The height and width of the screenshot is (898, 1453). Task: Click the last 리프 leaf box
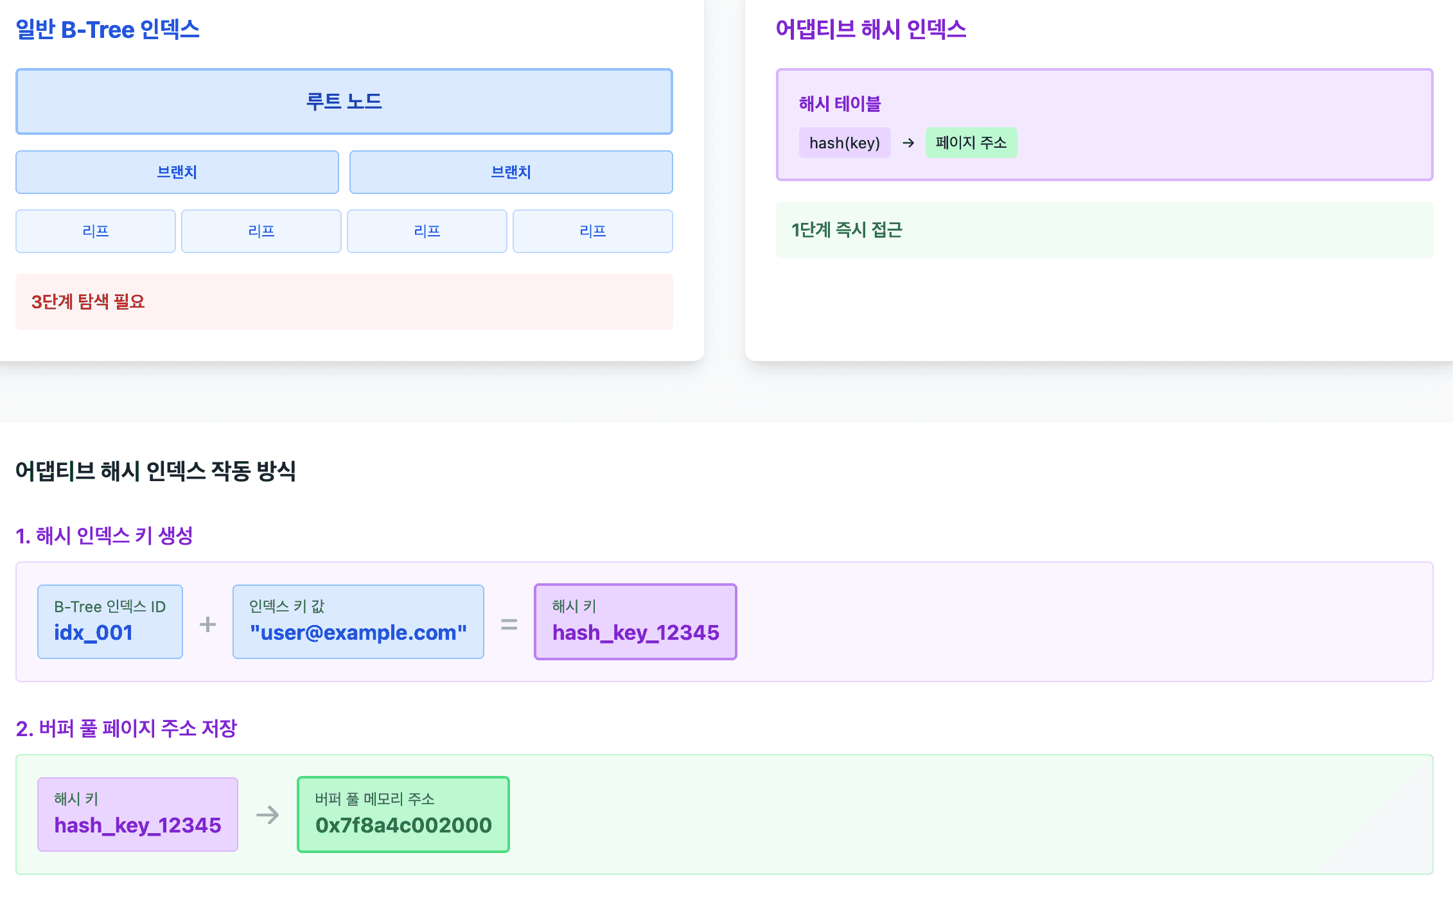point(592,231)
